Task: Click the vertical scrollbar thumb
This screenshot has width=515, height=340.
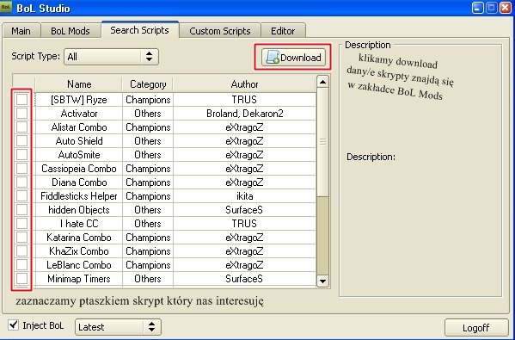Action: tap(323, 142)
